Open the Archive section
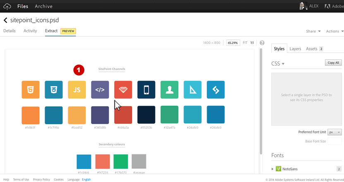 click(x=44, y=6)
